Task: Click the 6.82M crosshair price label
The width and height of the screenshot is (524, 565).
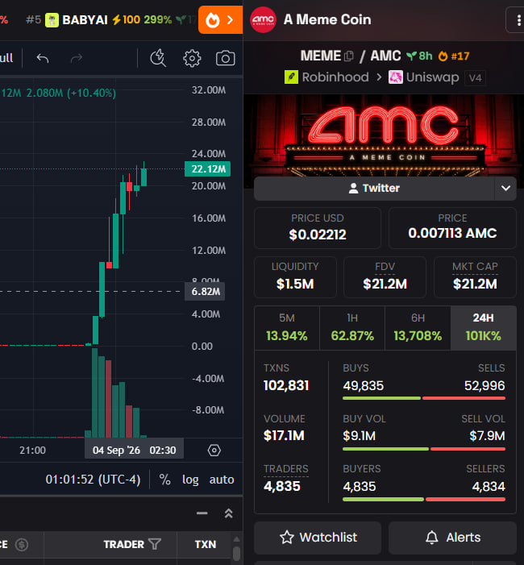Action: pyautogui.click(x=205, y=291)
